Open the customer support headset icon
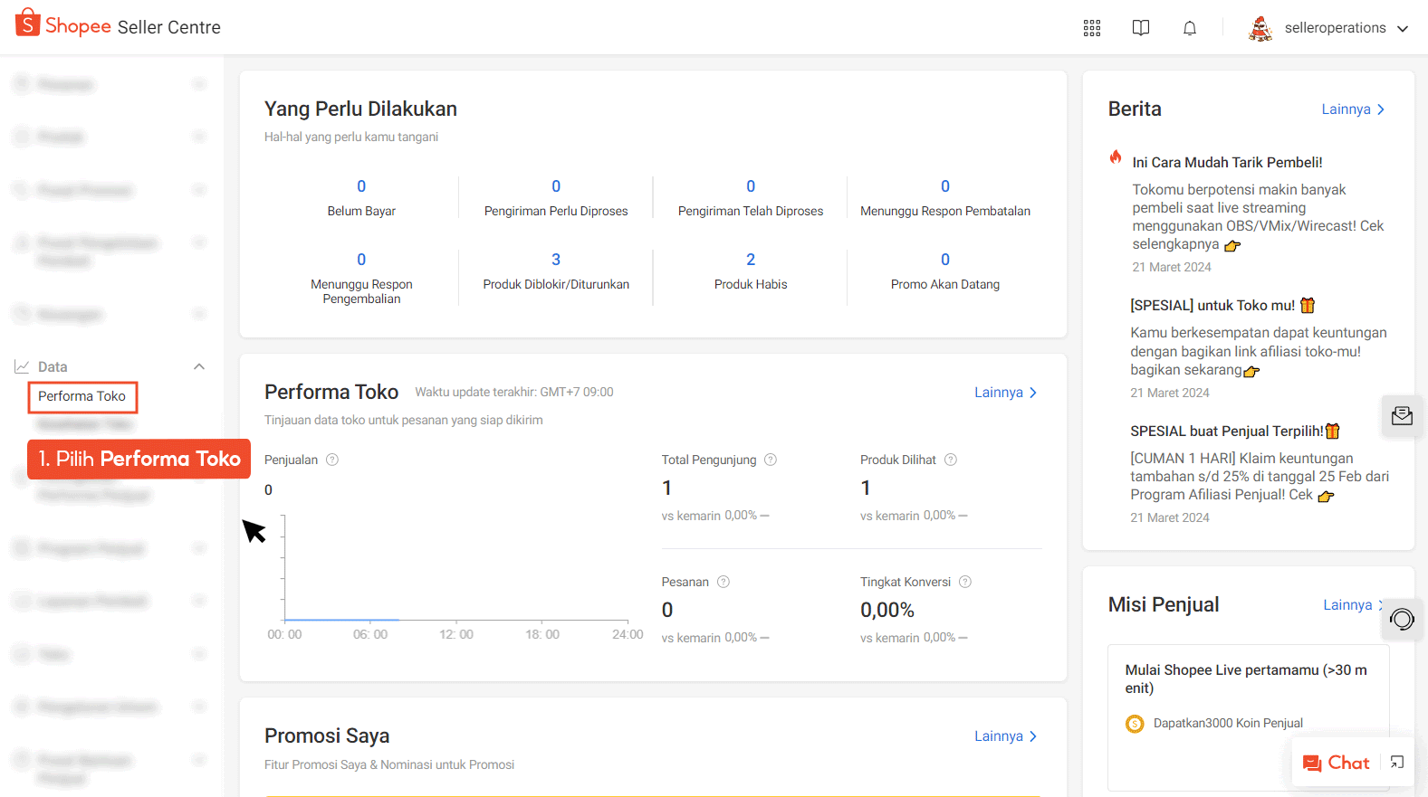The height and width of the screenshot is (797, 1428). pyautogui.click(x=1402, y=620)
